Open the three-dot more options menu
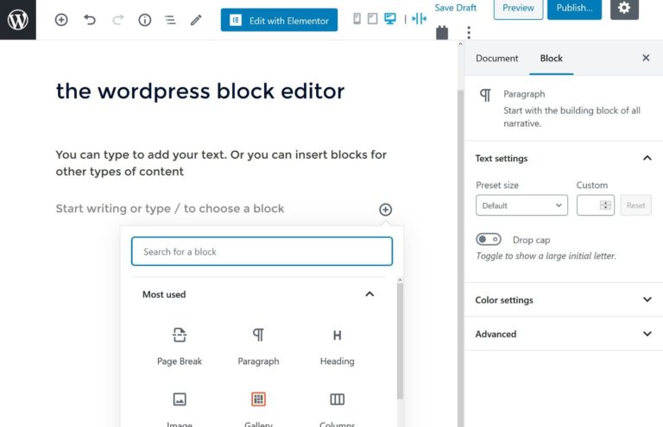 pyautogui.click(x=469, y=33)
